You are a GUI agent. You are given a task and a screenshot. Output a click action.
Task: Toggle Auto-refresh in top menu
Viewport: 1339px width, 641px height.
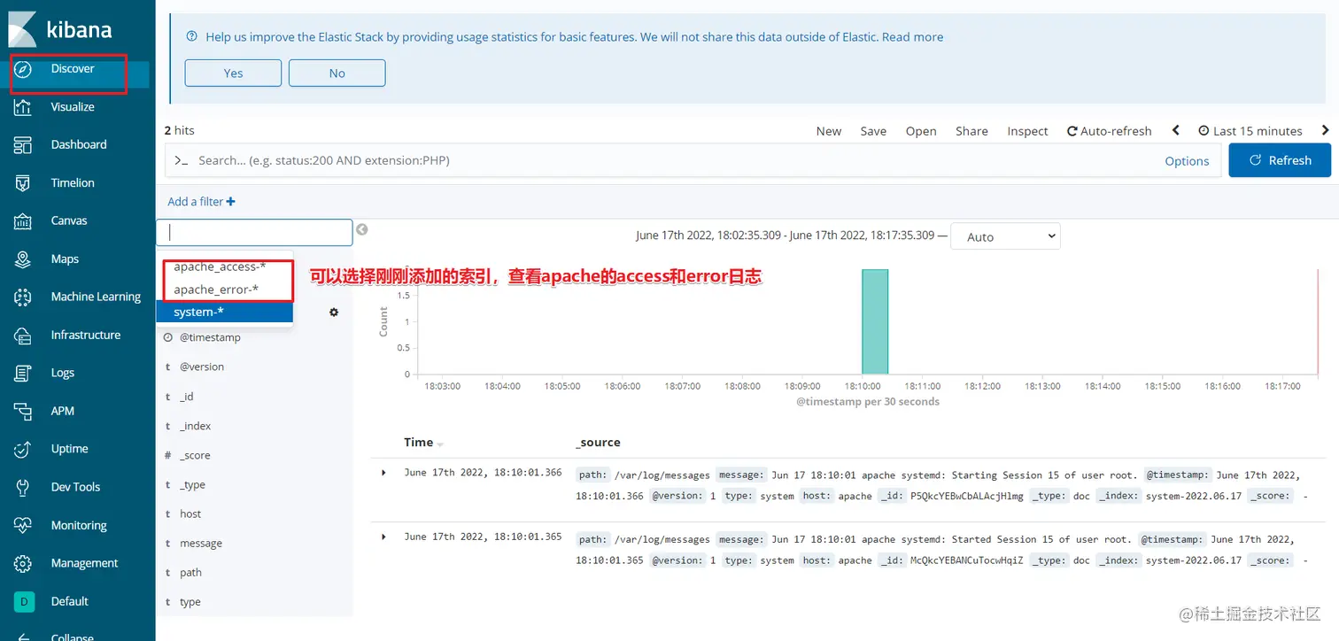(x=1110, y=131)
